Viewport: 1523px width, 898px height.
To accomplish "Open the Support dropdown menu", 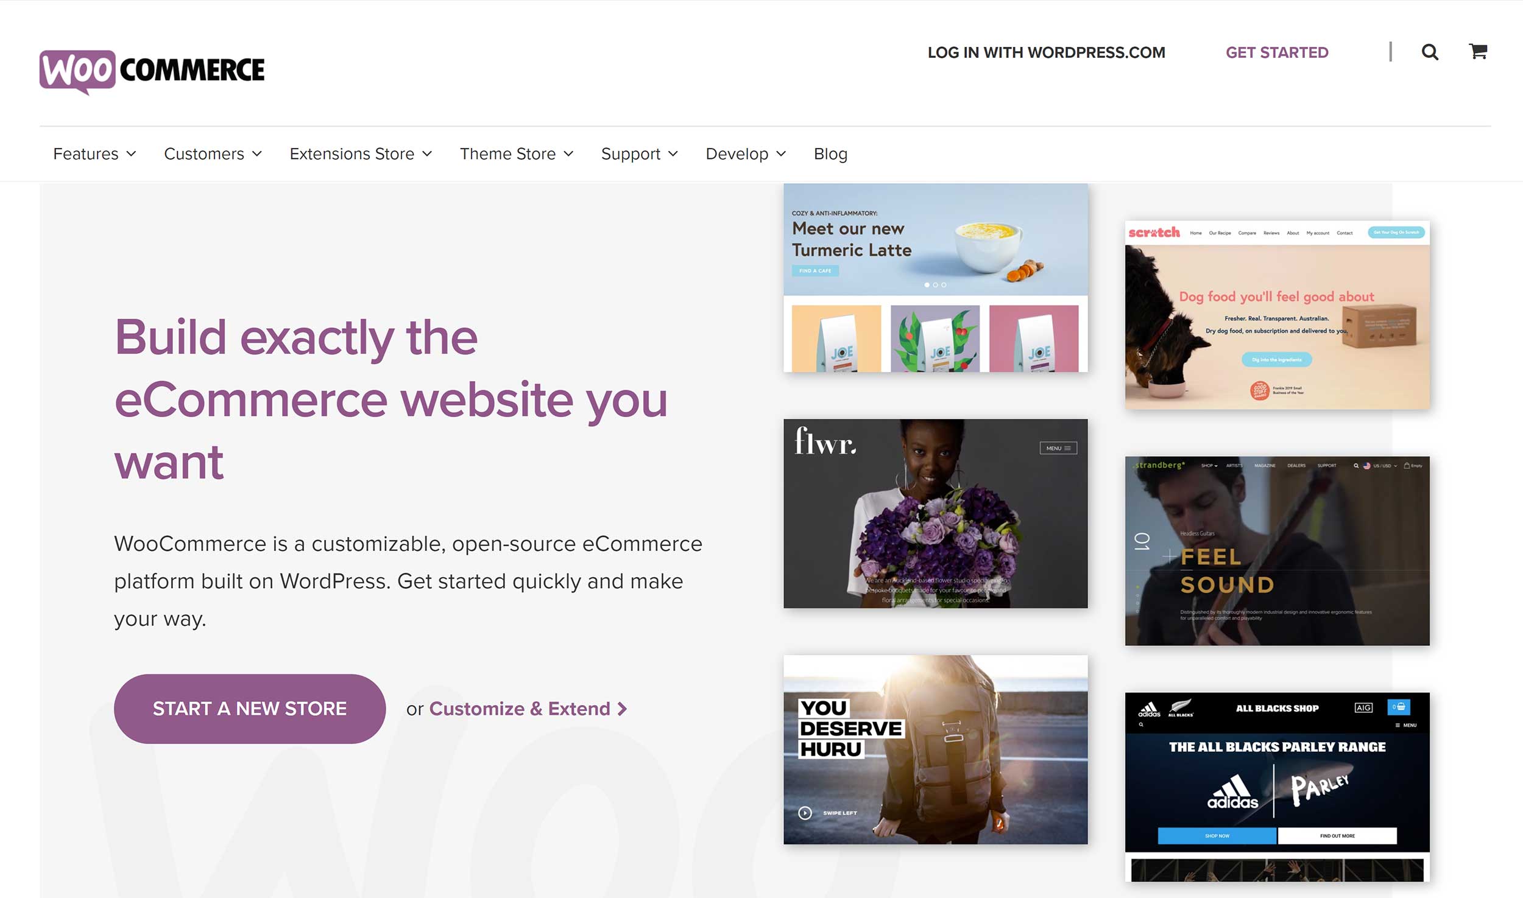I will pyautogui.click(x=640, y=153).
